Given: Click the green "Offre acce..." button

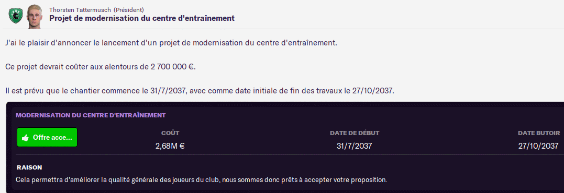Looking at the screenshot, I should coord(47,137).
